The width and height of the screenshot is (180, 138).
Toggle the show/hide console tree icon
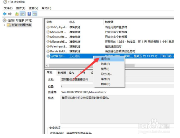click(22, 14)
